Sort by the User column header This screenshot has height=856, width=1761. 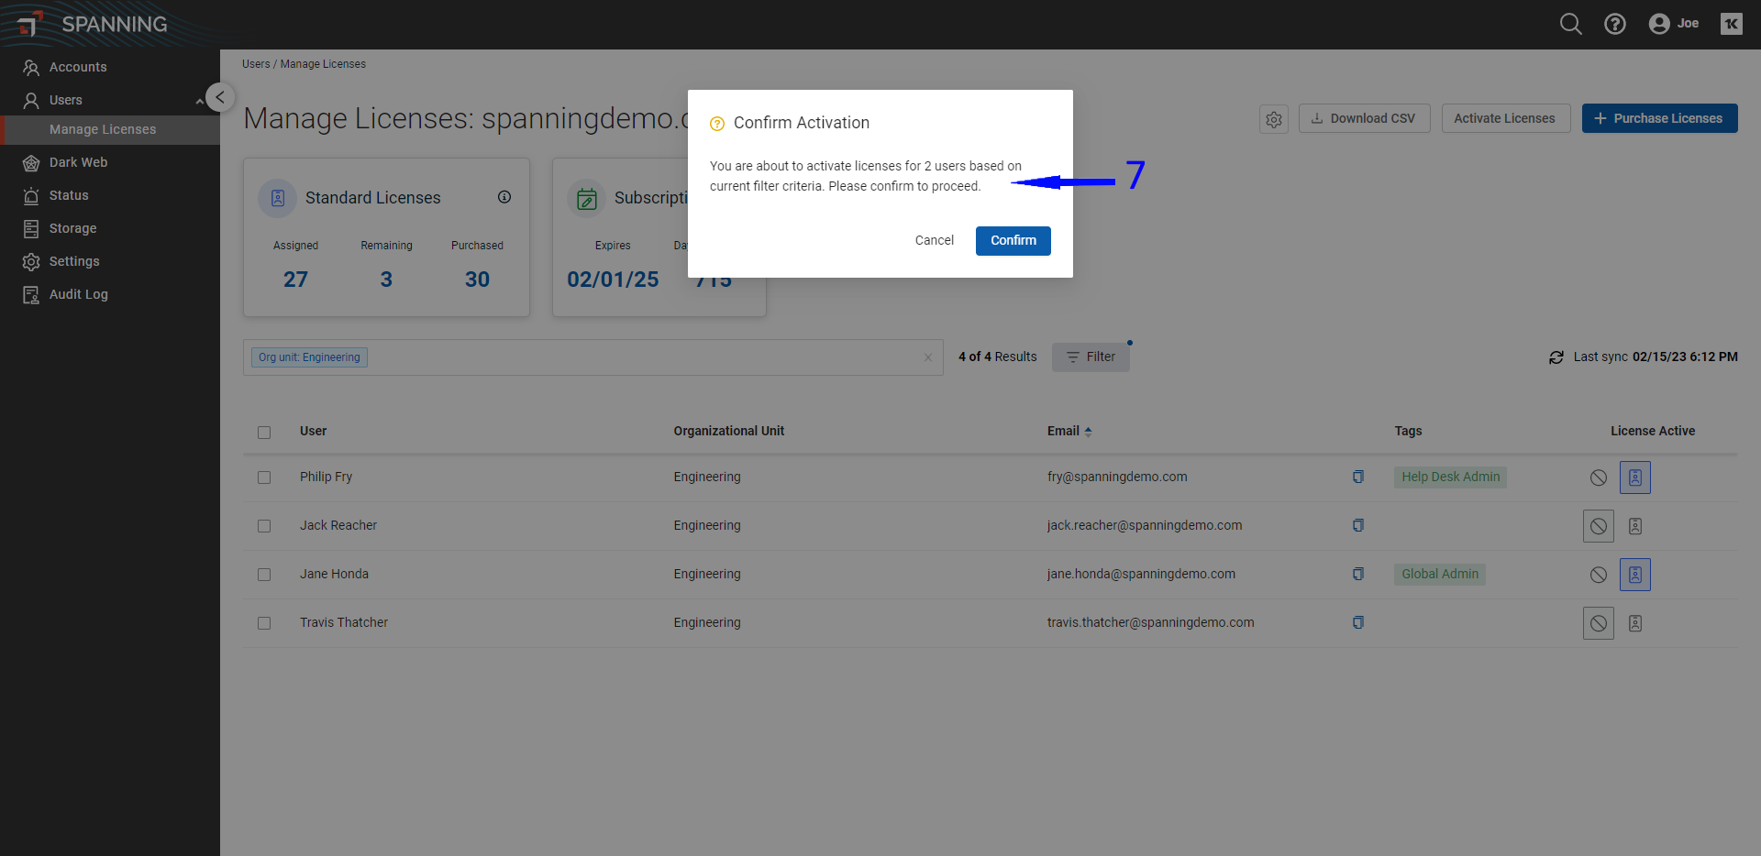click(313, 431)
